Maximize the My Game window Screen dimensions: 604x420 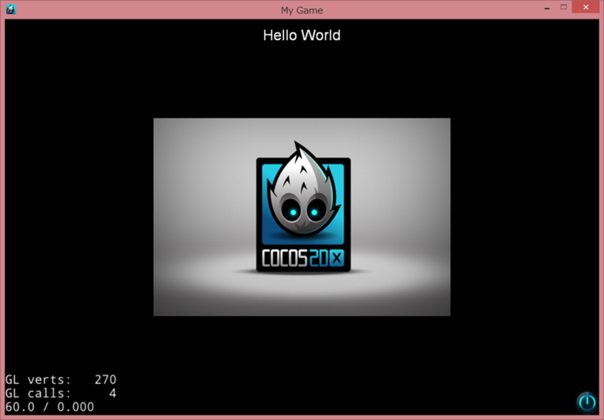(x=563, y=8)
